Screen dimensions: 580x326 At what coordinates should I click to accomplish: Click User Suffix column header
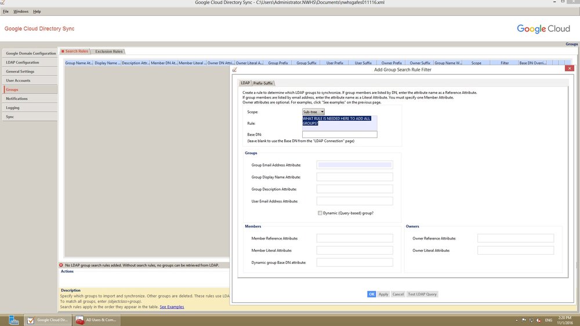(x=363, y=63)
